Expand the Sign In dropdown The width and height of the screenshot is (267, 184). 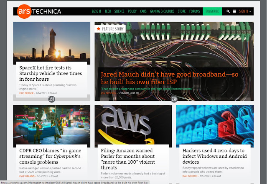[x=245, y=11]
